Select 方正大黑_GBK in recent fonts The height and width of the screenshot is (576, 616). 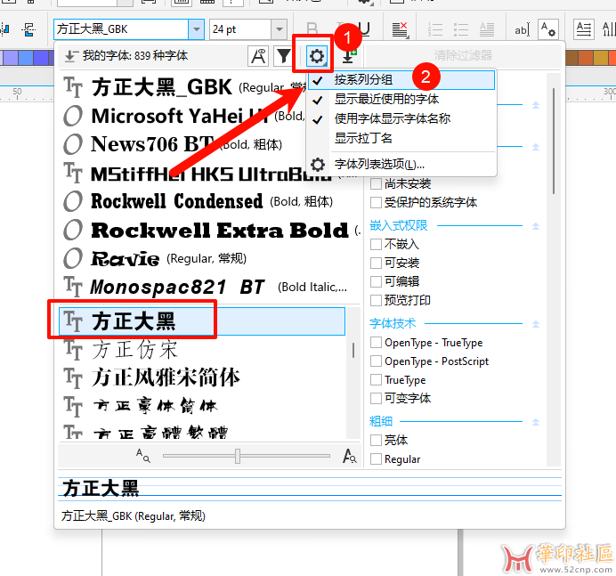(184, 87)
